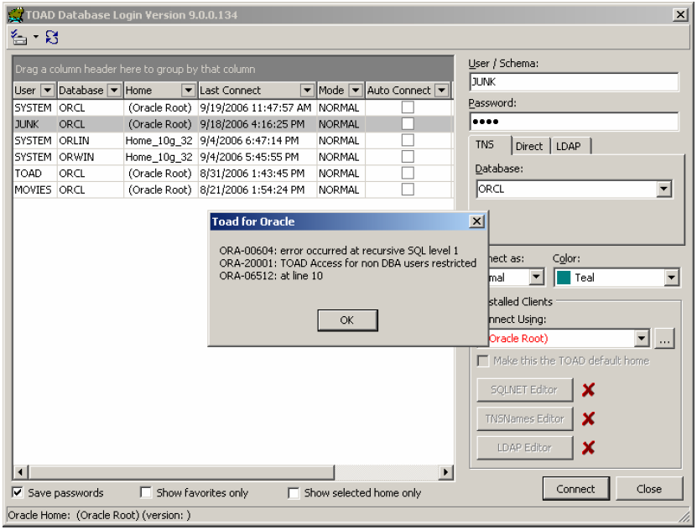
Task: Click OK in the error dialog
Action: (347, 320)
